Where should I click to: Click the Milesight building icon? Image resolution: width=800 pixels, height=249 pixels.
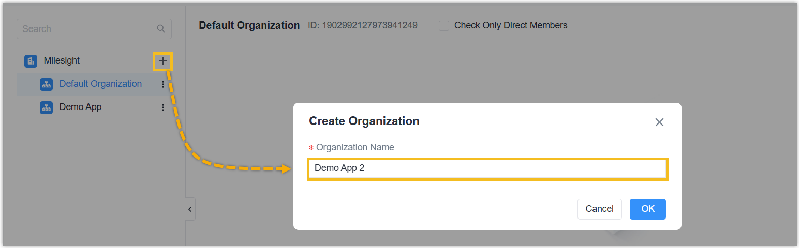point(31,61)
